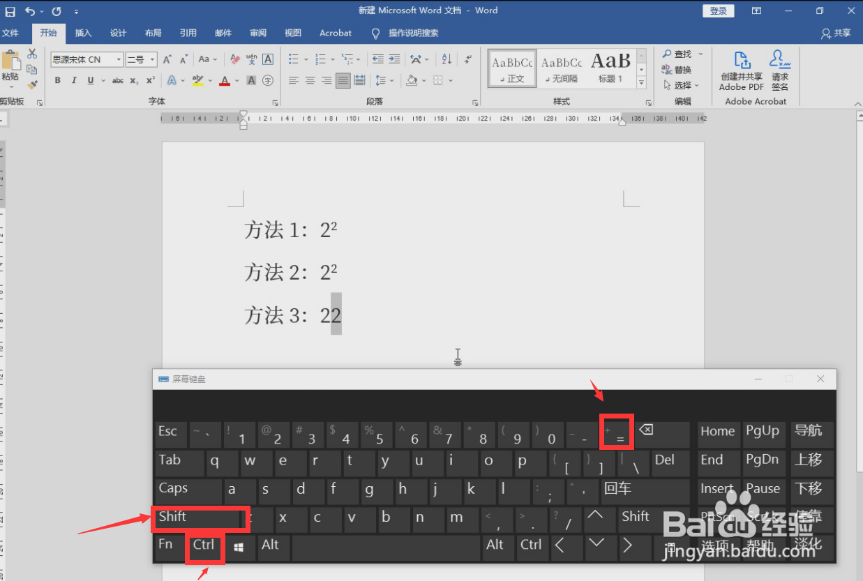Apply the 标题 1 heading style
This screenshot has height=581, width=863.
click(611, 68)
